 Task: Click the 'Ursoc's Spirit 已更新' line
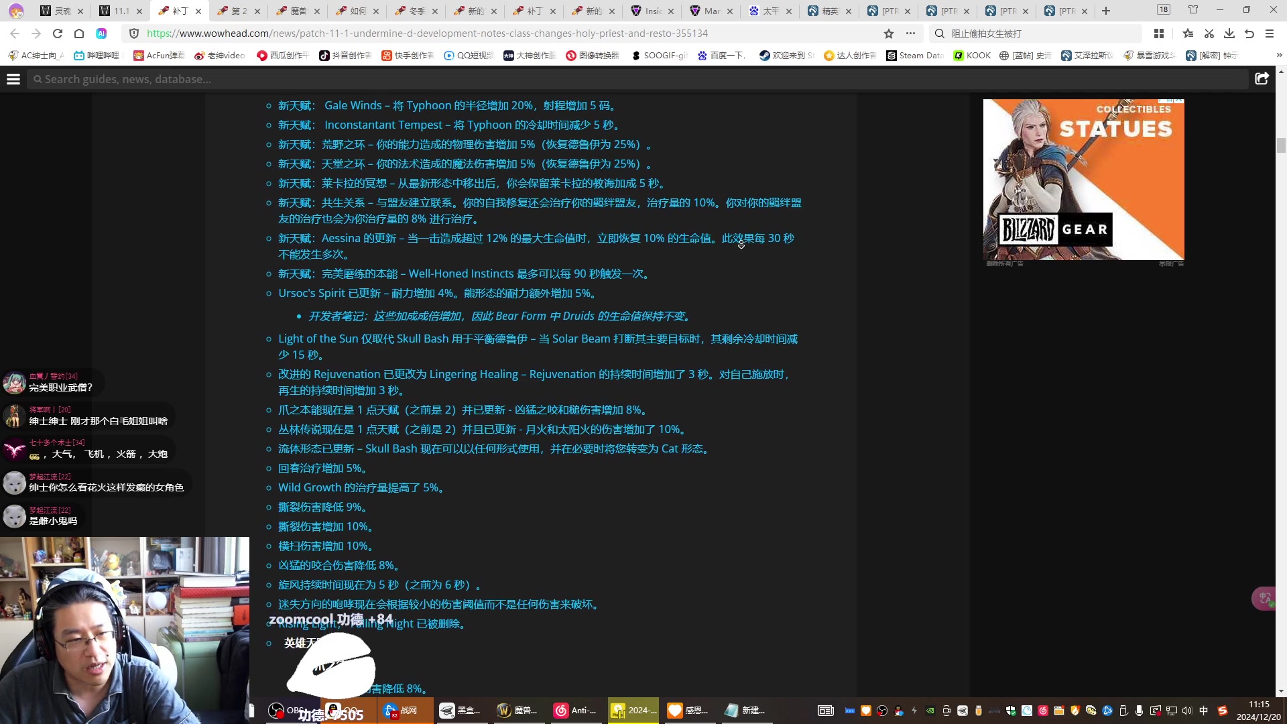click(438, 293)
